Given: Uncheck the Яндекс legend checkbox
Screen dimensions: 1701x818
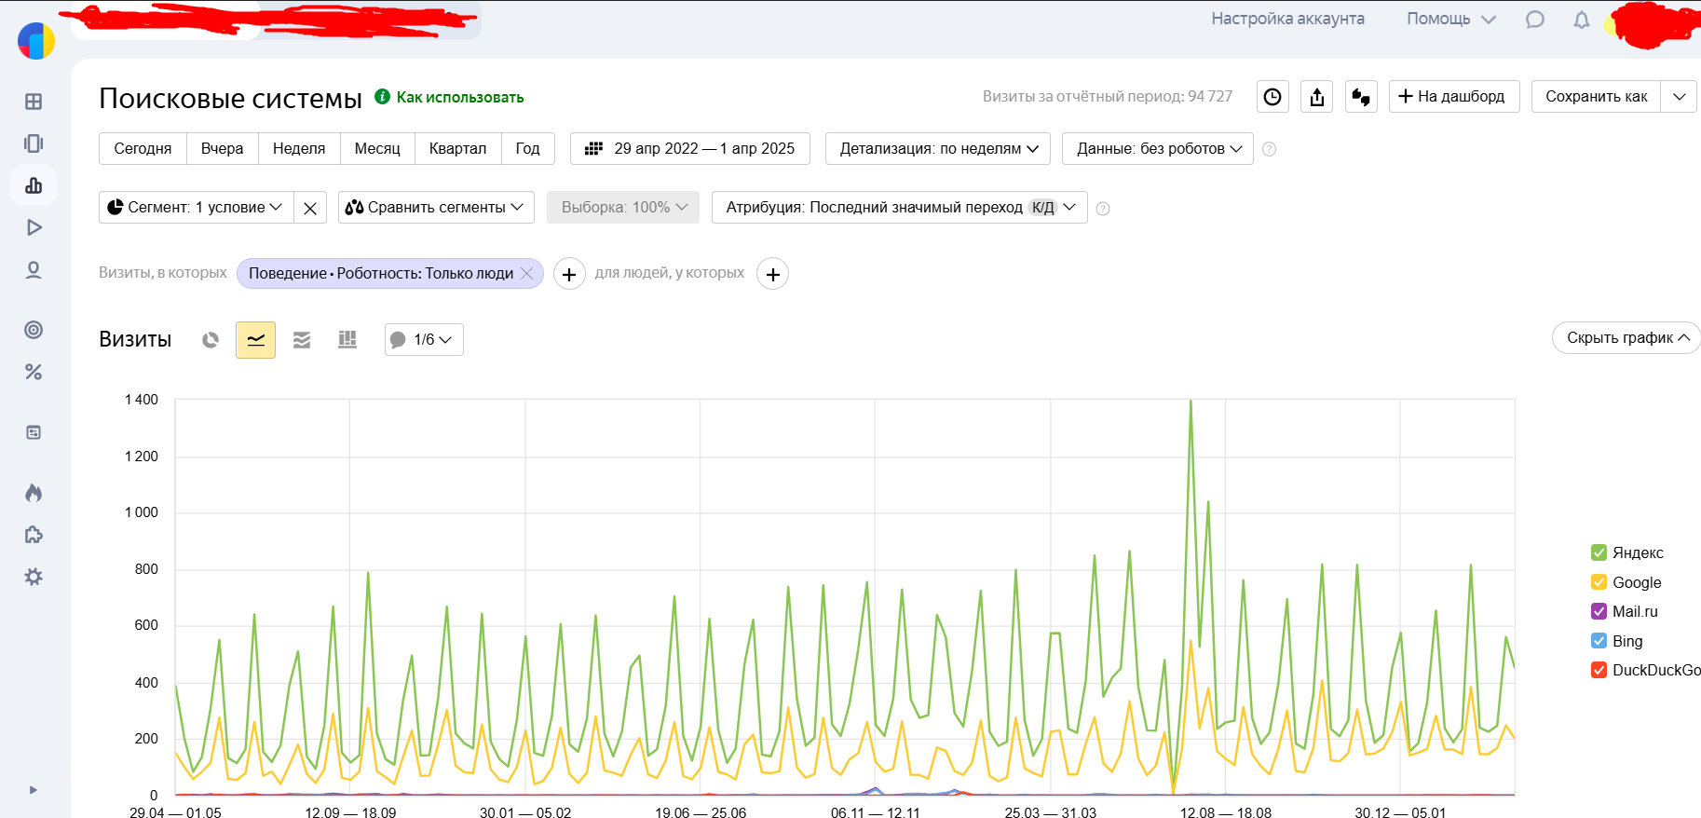Looking at the screenshot, I should tap(1599, 552).
